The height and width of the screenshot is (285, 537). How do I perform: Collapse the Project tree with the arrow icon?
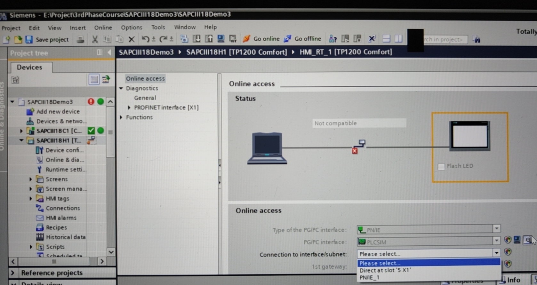click(109, 52)
